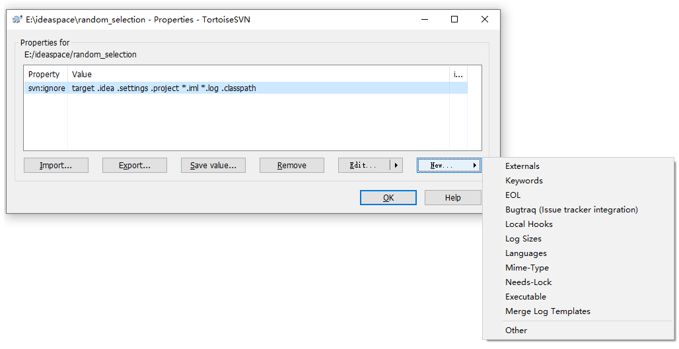Screen dimensions: 679x349
Task: Choose Languages menu entry
Action: point(579,253)
